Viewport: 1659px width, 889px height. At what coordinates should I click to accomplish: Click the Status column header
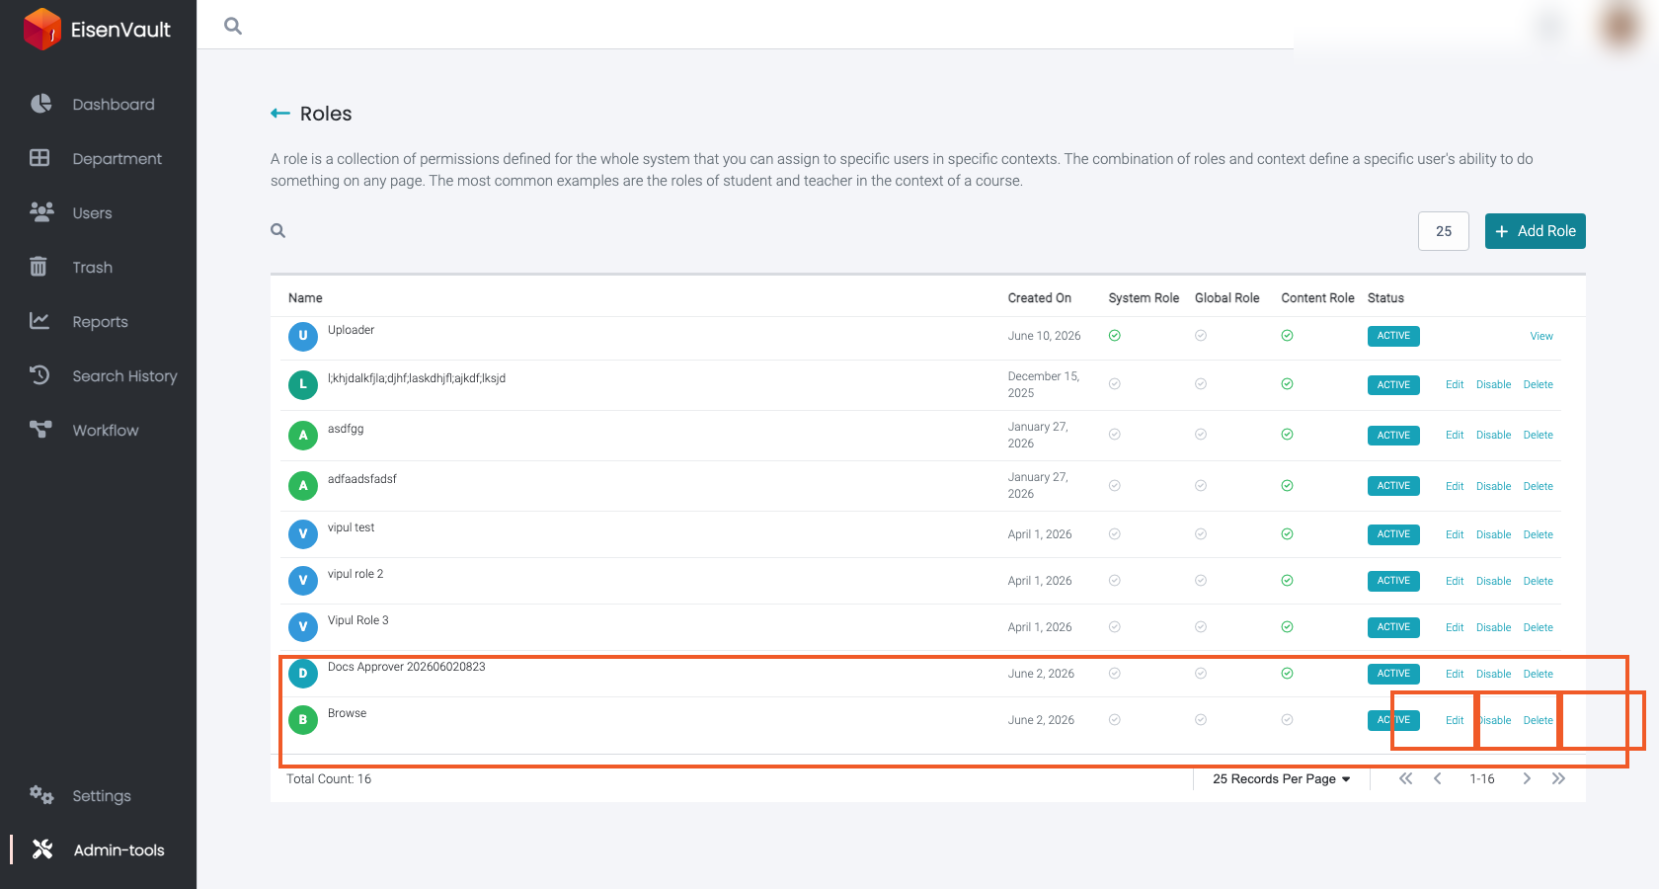click(1385, 297)
